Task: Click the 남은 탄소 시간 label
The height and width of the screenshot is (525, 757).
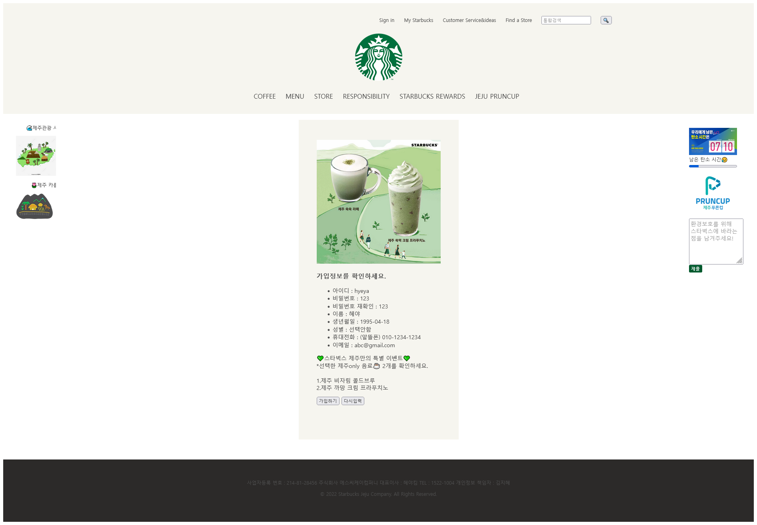Action: pyautogui.click(x=708, y=159)
